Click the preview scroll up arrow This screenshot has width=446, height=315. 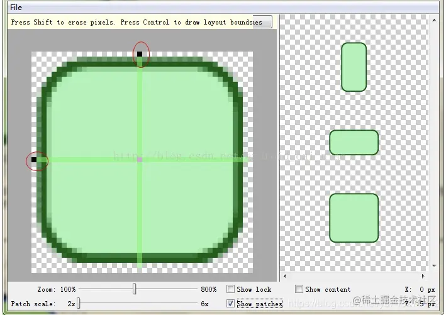tap(434, 20)
